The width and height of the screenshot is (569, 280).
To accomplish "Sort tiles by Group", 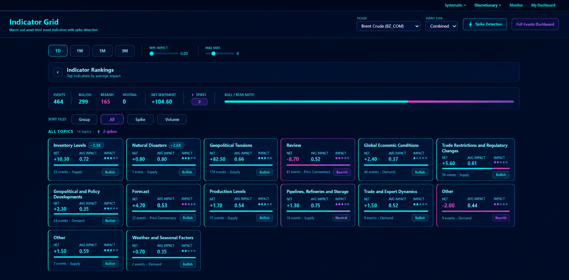I will (84, 120).
